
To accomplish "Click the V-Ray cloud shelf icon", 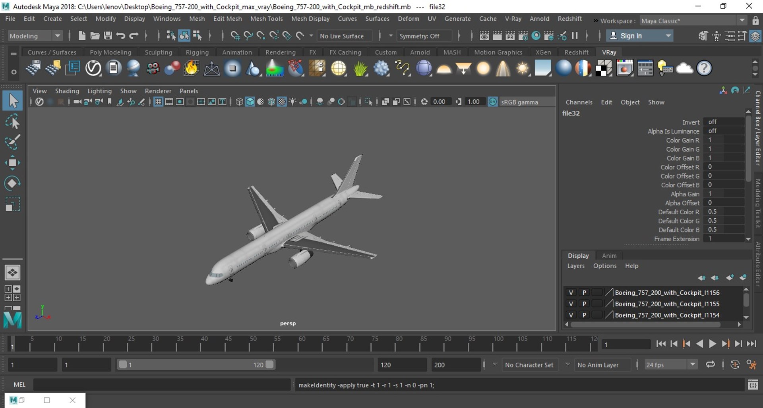I will pos(684,68).
